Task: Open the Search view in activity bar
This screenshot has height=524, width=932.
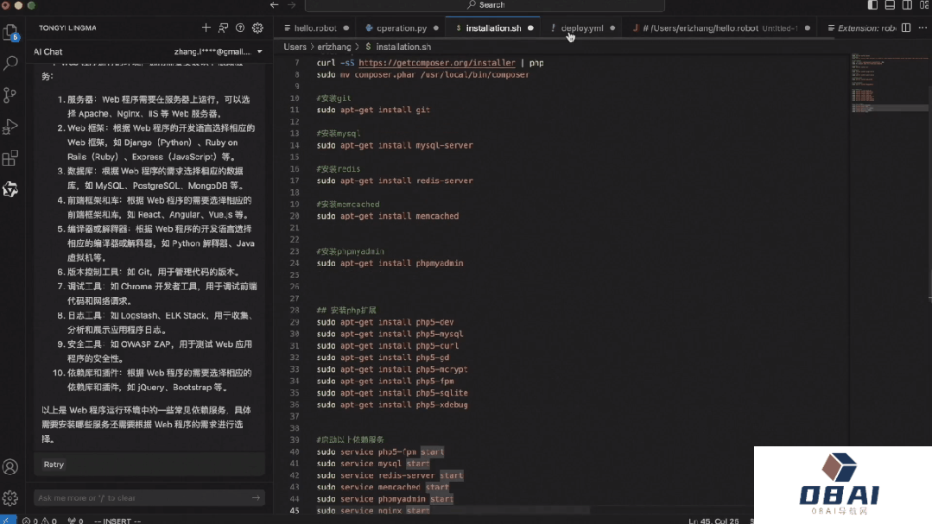Action: (x=10, y=64)
